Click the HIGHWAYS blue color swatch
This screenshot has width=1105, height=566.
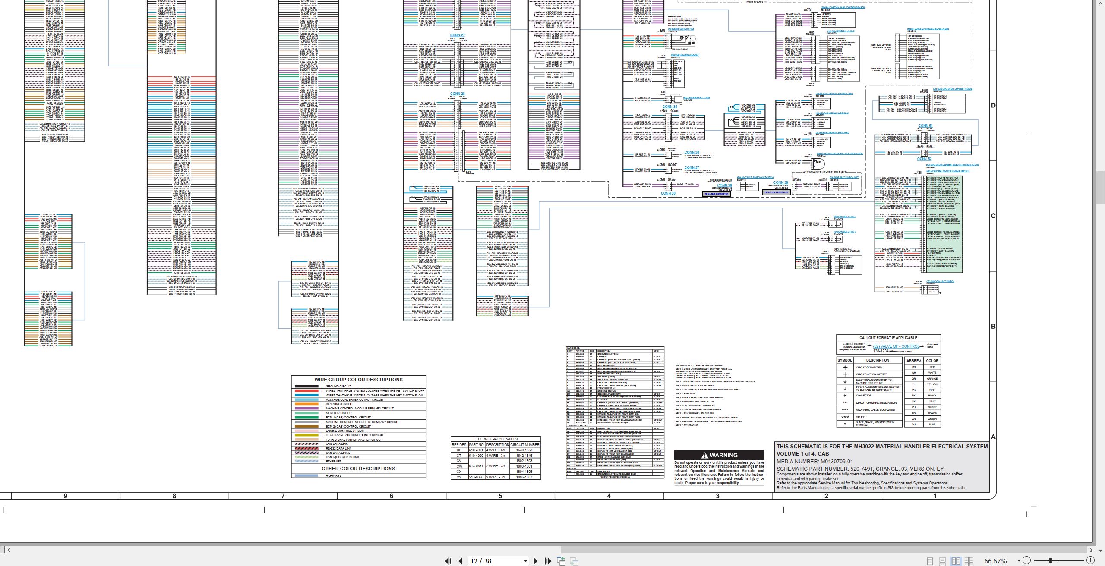tap(306, 475)
